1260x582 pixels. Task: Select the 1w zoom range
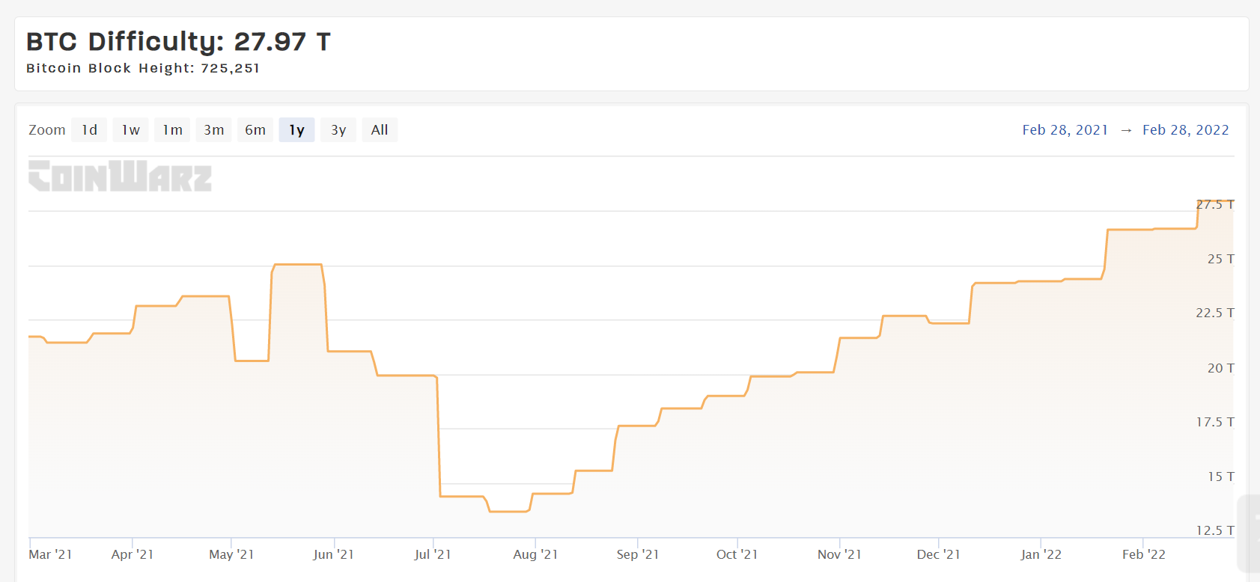131,130
